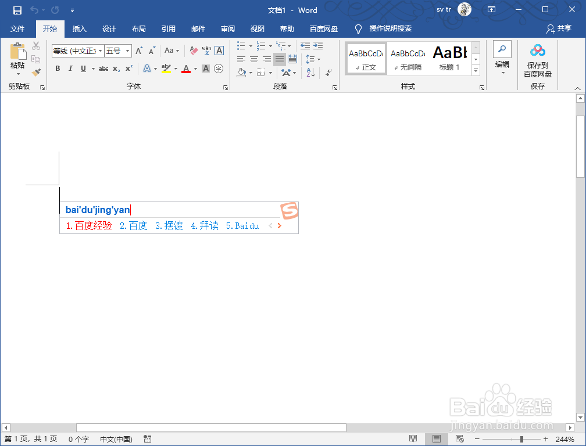Click the 操作说明搜索 Tell Me search box
The height and width of the screenshot is (446, 586).
point(390,28)
